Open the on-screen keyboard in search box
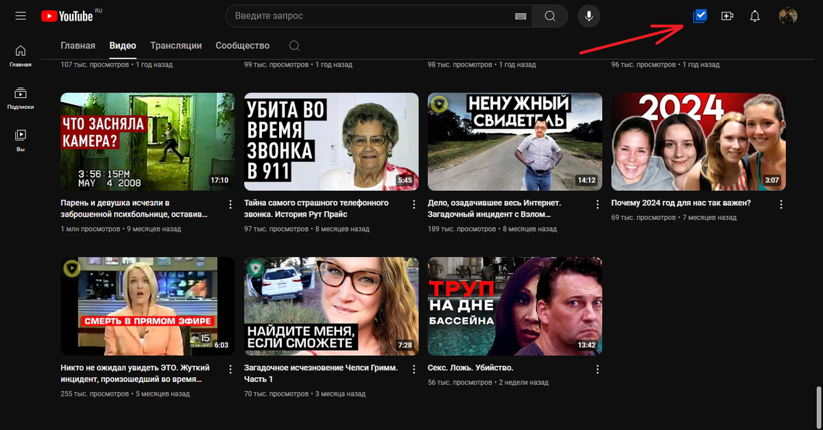This screenshot has width=823, height=430. [x=521, y=16]
